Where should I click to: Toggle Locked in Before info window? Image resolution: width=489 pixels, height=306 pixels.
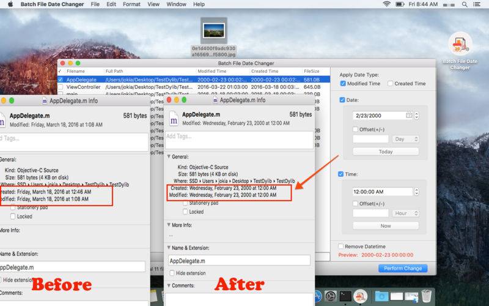pyautogui.click(x=13, y=216)
